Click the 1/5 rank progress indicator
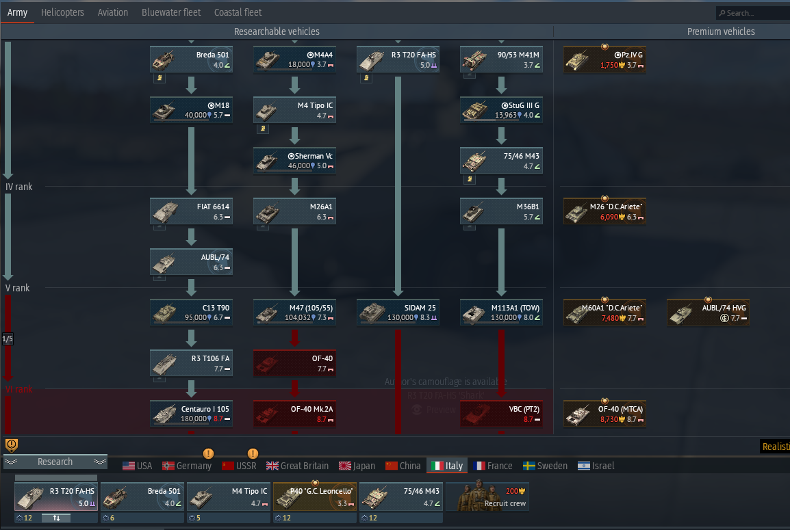The width and height of the screenshot is (790, 530). (x=8, y=339)
